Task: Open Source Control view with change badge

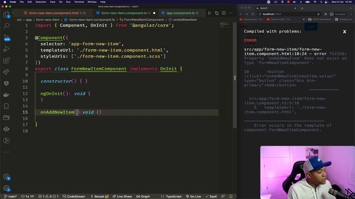Action: [7, 38]
